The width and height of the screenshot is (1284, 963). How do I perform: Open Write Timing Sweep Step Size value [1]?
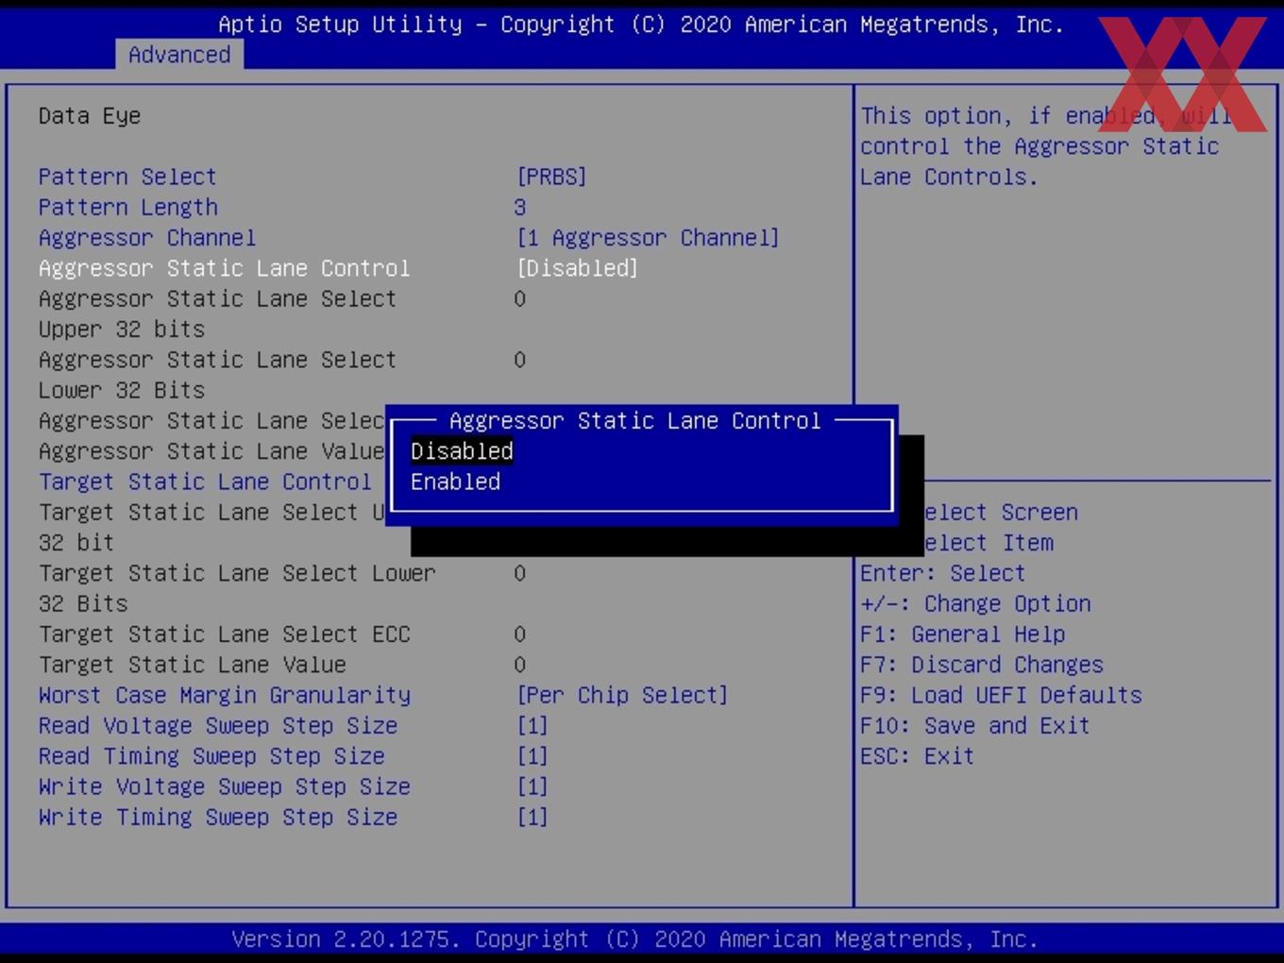point(532,817)
